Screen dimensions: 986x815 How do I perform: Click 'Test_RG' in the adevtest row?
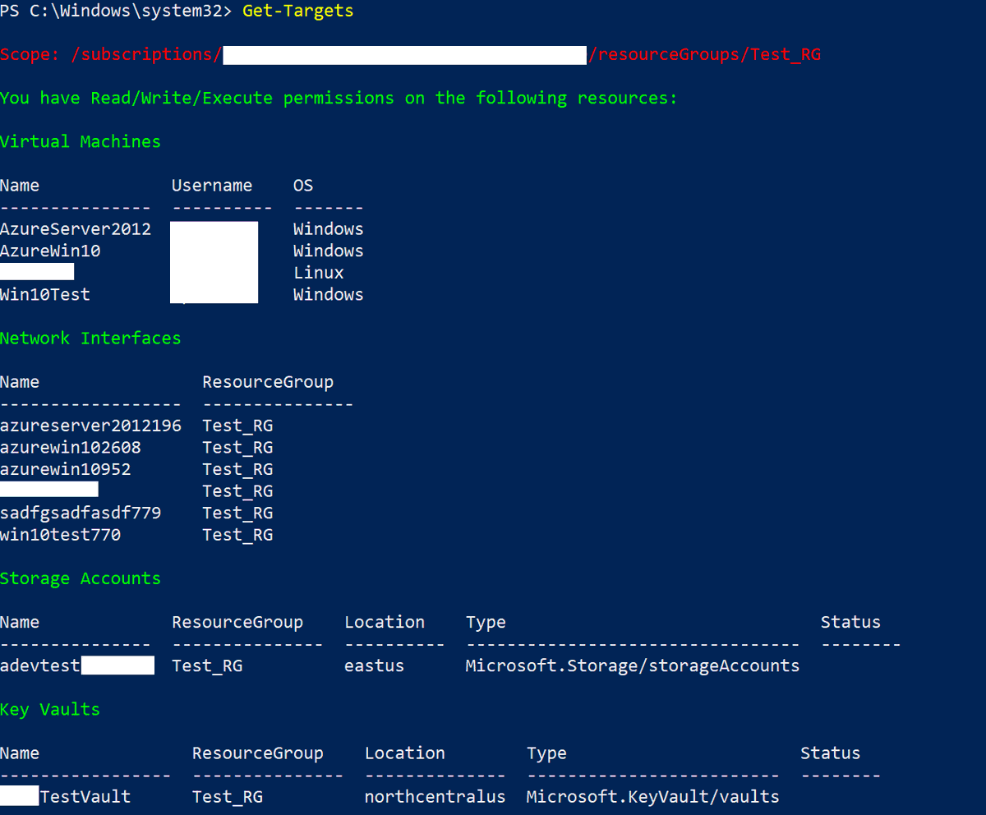pos(207,665)
